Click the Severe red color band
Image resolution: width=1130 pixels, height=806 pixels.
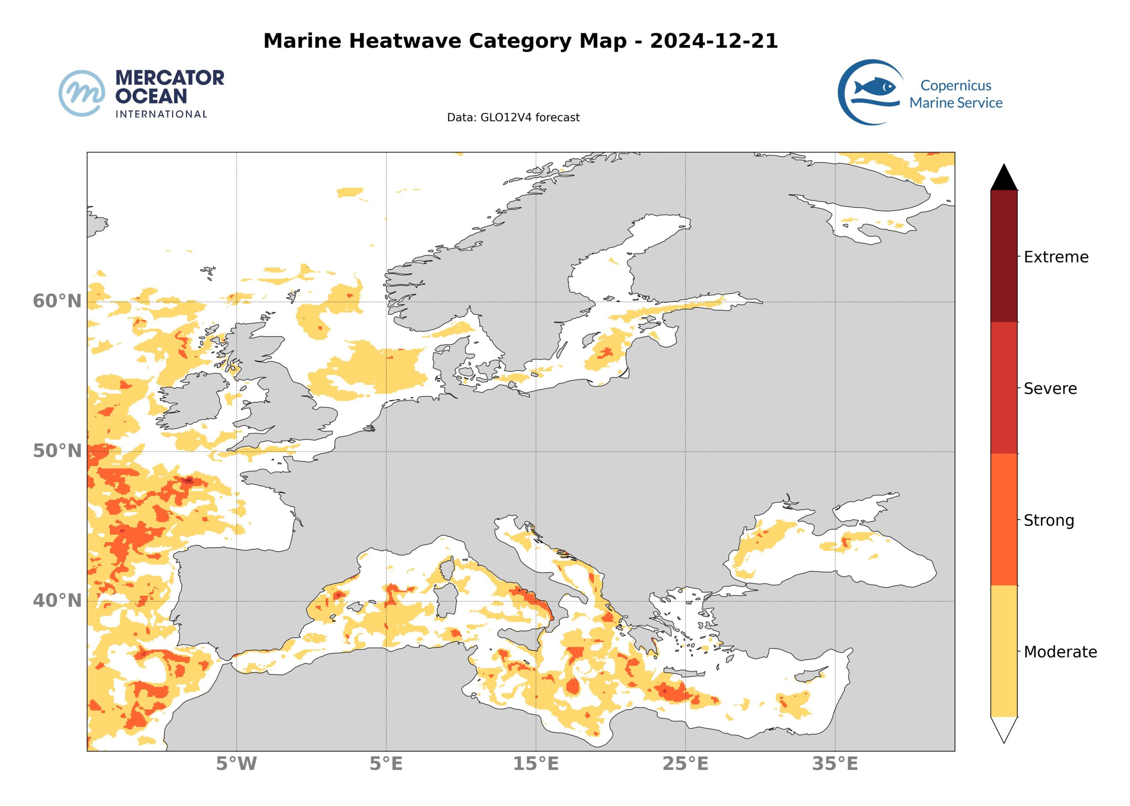pos(1003,388)
